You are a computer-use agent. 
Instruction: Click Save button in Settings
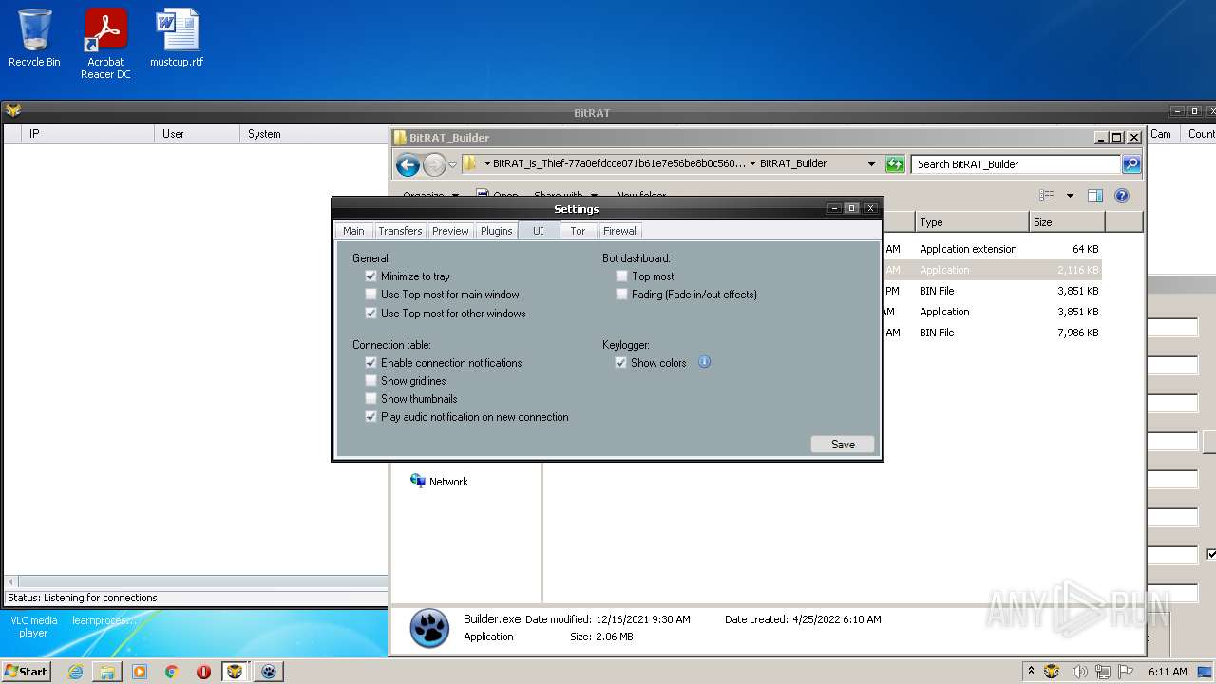[x=843, y=445]
